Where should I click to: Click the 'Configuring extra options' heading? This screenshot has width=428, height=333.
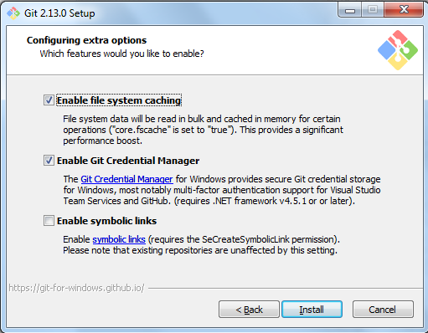[x=86, y=40]
